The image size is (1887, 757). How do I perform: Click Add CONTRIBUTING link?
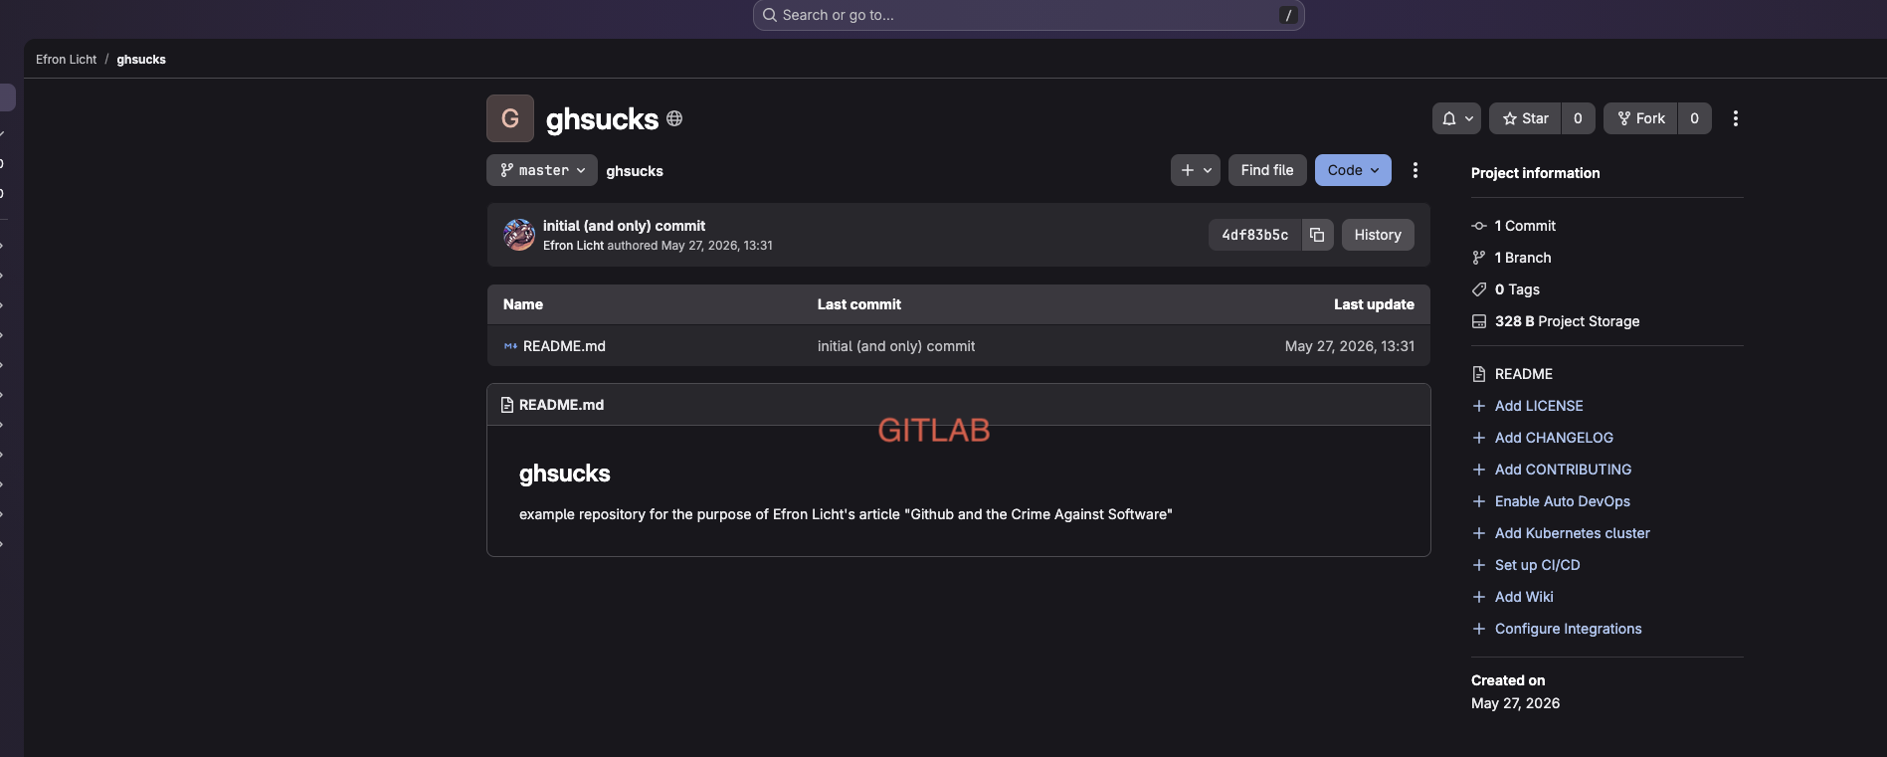click(1563, 470)
